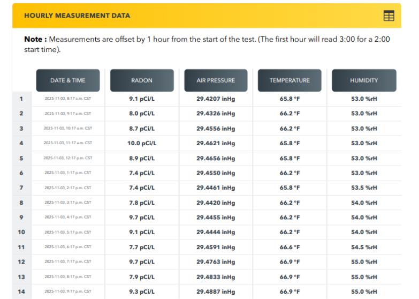Click the 53.5 %rH humidity cell
Image resolution: width=419 pixels, height=299 pixels.
(364, 188)
